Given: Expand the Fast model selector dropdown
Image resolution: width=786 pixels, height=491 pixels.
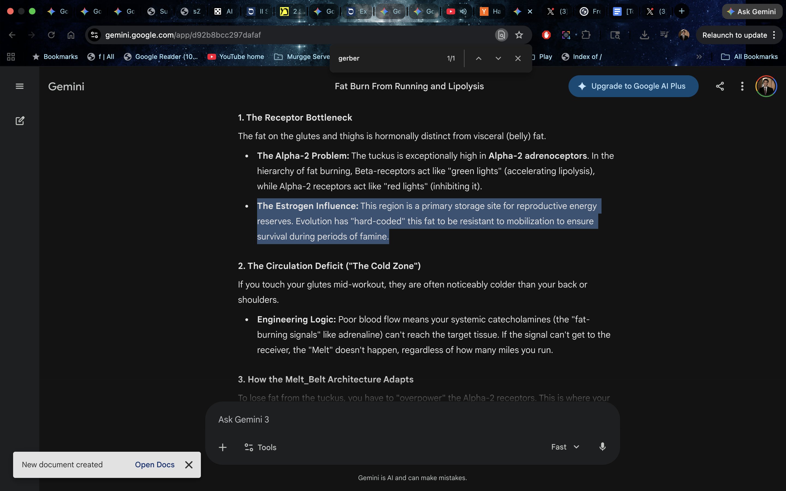Looking at the screenshot, I should tap(565, 447).
